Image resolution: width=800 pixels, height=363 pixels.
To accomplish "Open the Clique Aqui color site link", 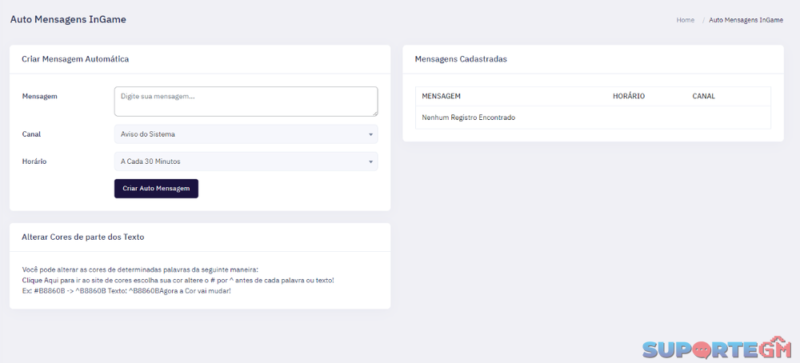I will tap(35, 281).
